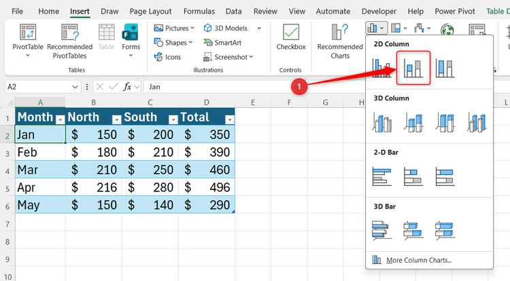Open the South column filter dropdown
510x281 pixels.
tap(173, 119)
